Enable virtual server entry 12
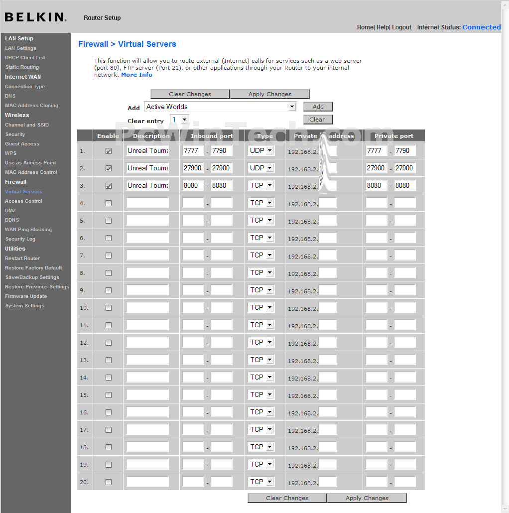Image resolution: width=509 pixels, height=513 pixels. (x=109, y=343)
